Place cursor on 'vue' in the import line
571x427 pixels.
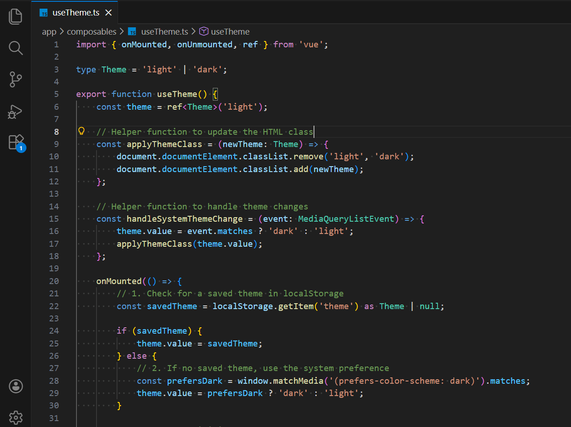tap(311, 45)
